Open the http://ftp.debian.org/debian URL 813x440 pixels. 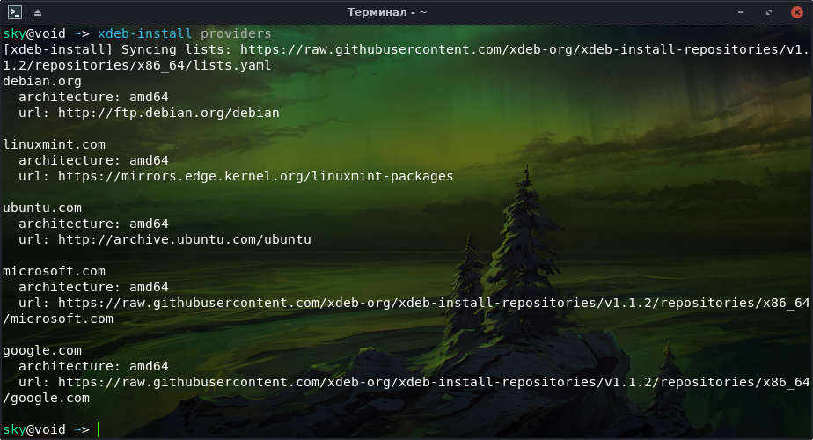pos(169,114)
